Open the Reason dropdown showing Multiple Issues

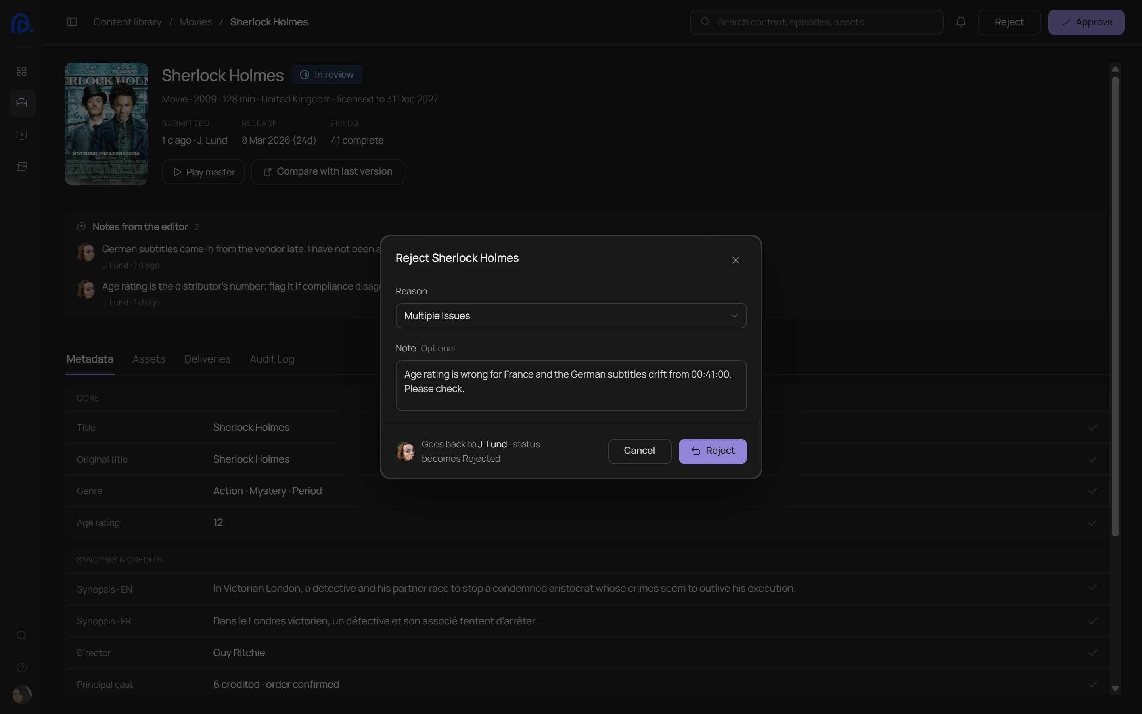tap(571, 315)
